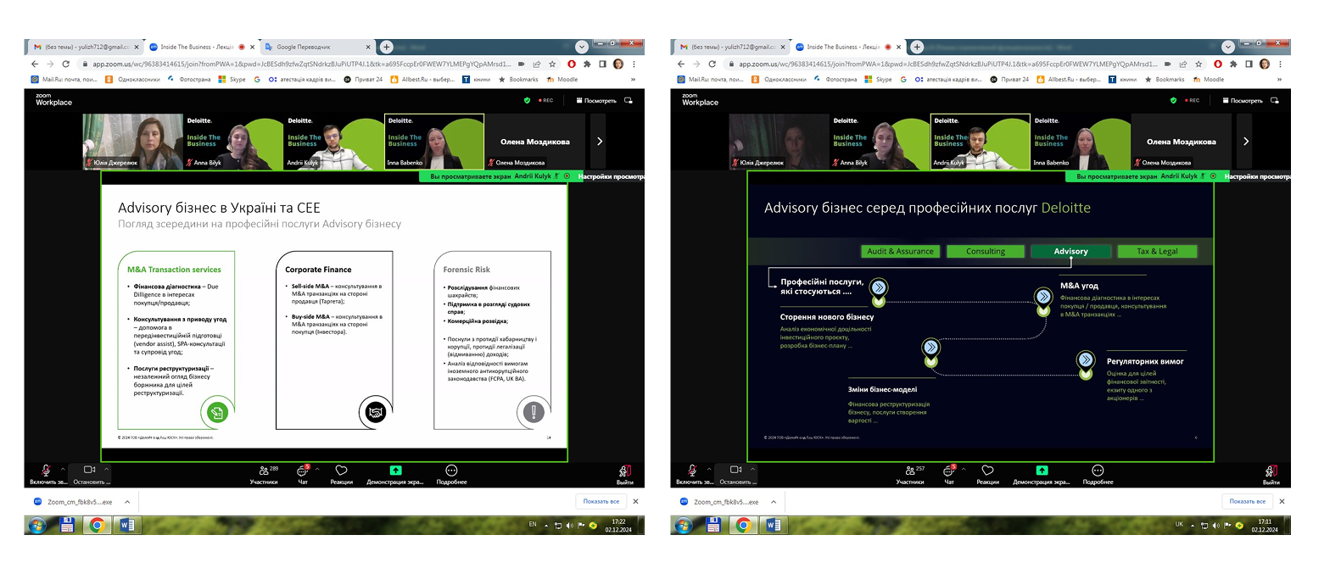Open Настройки просмотра in the 17:22 window

(x=611, y=176)
